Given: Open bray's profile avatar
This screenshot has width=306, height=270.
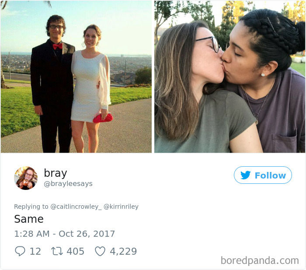Looking at the screenshot, I should coord(26,178).
